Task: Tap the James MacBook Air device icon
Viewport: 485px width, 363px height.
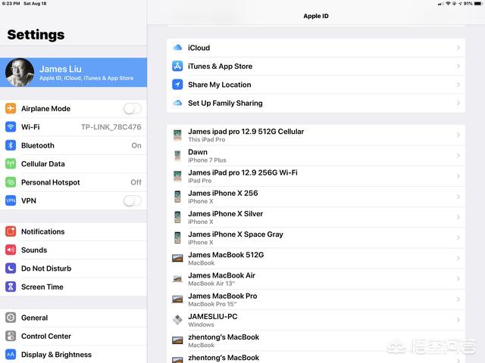Action: click(177, 279)
